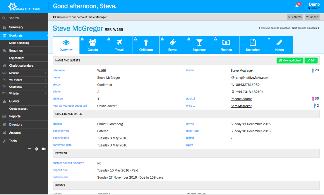The width and height of the screenshot is (324, 195).
Task: Select Reports in the sidebar menu
Action: (15, 116)
